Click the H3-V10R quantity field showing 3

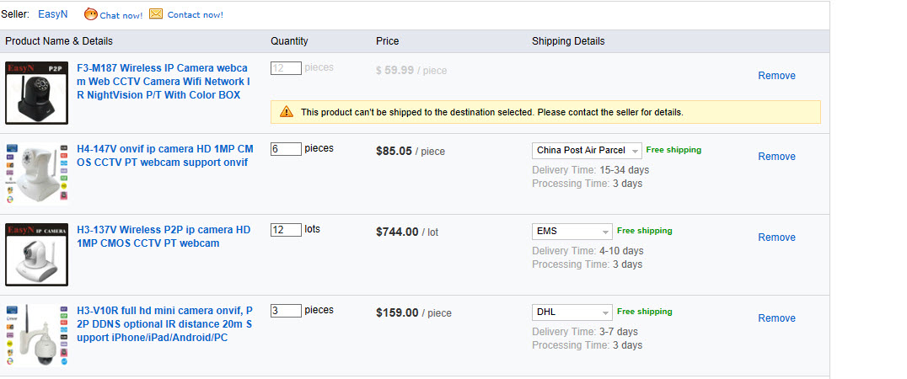286,311
